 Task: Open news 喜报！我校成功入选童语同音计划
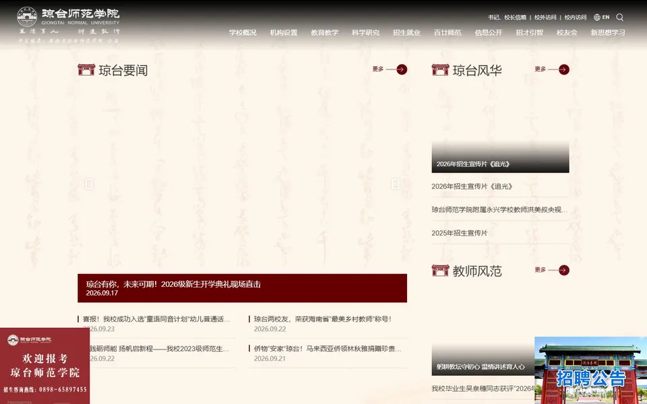click(156, 319)
